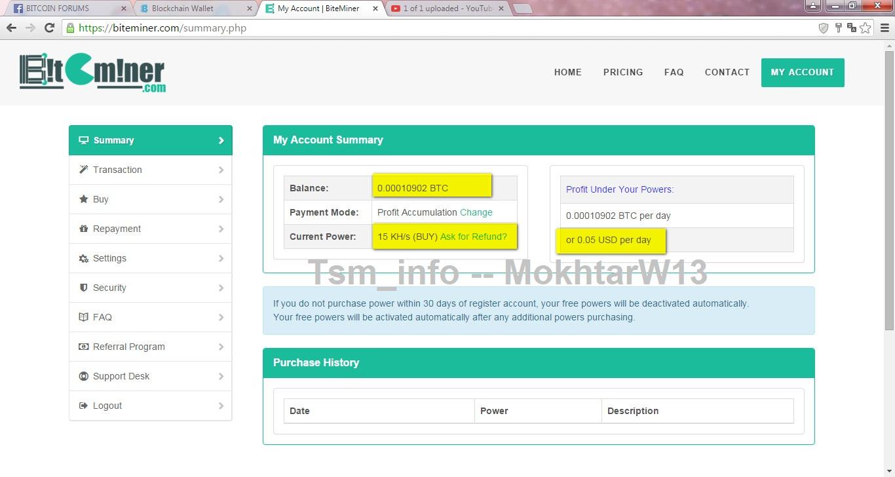
Task: Expand Transaction chevron arrow
Action: pos(221,170)
